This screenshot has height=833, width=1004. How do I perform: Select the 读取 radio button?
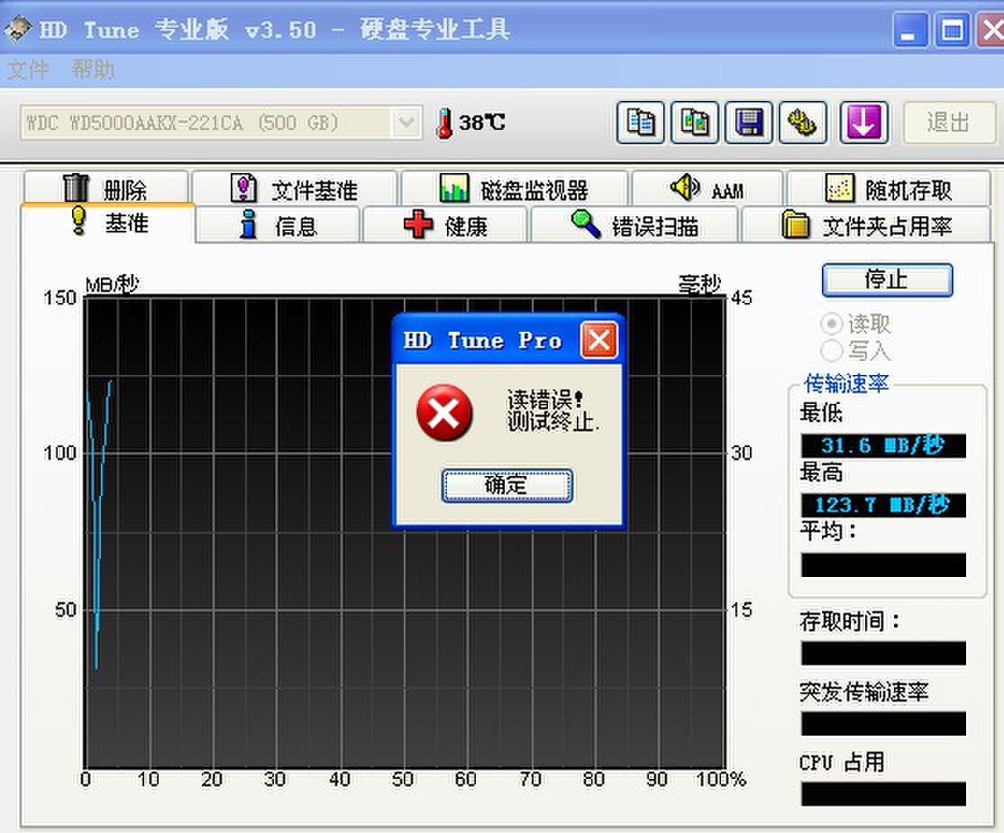click(x=831, y=324)
